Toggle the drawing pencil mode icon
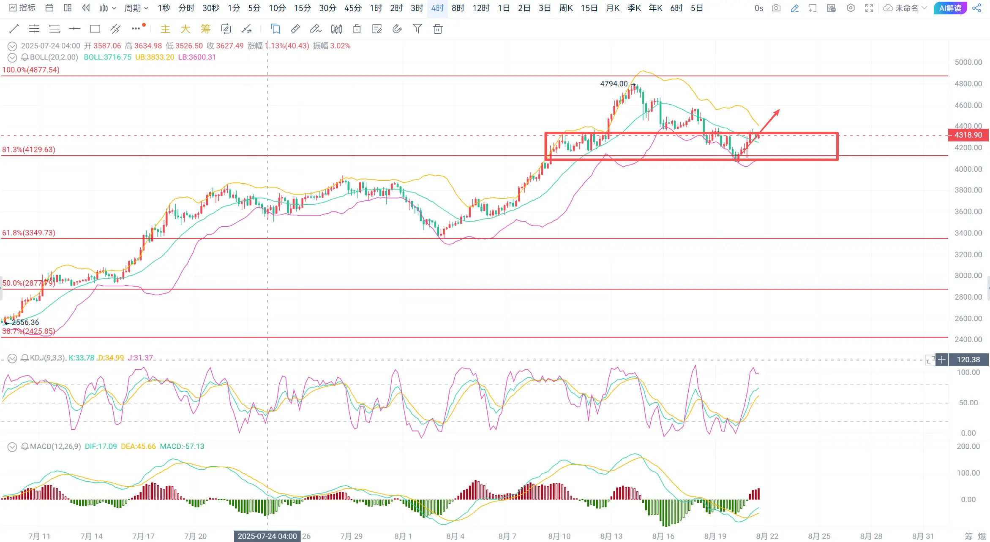 794,8
